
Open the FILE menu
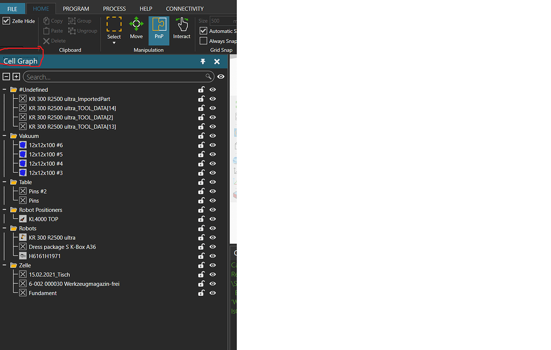point(12,8)
